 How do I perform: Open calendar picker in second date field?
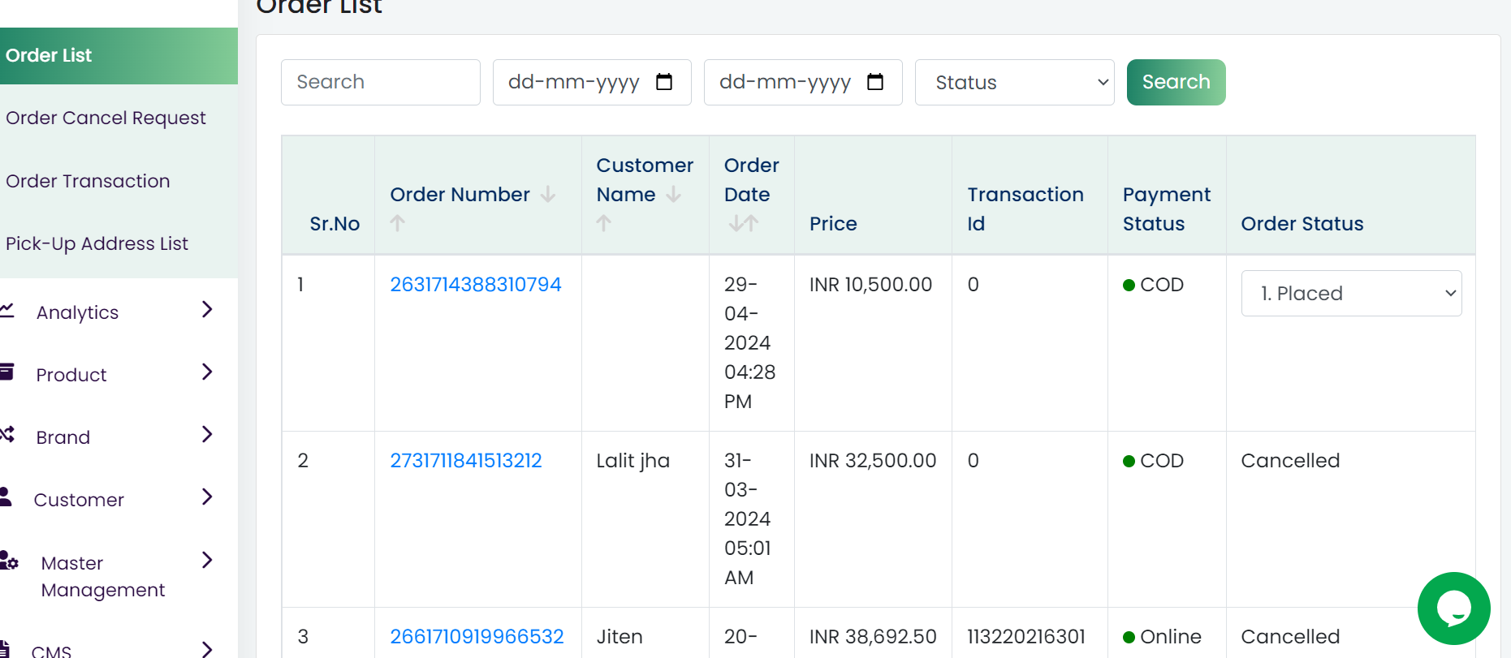pos(875,82)
